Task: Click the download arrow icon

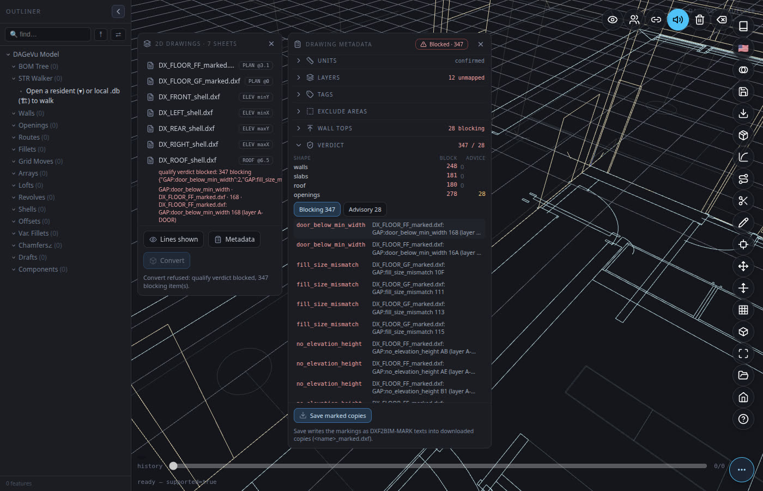Action: tap(743, 113)
